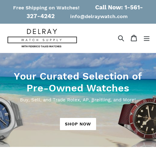Click the info@delraywatch.com email address
The width and height of the screenshot is (156, 156).
[x=99, y=17]
